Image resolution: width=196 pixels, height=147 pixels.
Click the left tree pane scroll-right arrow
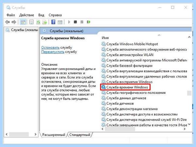click(x=36, y=134)
